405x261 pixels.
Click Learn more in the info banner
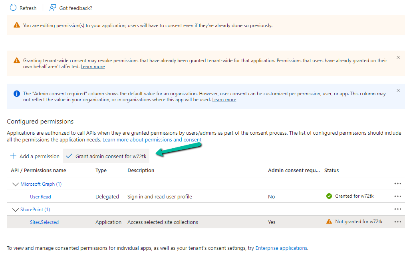(x=224, y=100)
